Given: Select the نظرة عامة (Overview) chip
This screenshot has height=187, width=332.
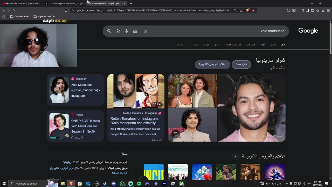Looking at the screenshot, I should (241, 64).
